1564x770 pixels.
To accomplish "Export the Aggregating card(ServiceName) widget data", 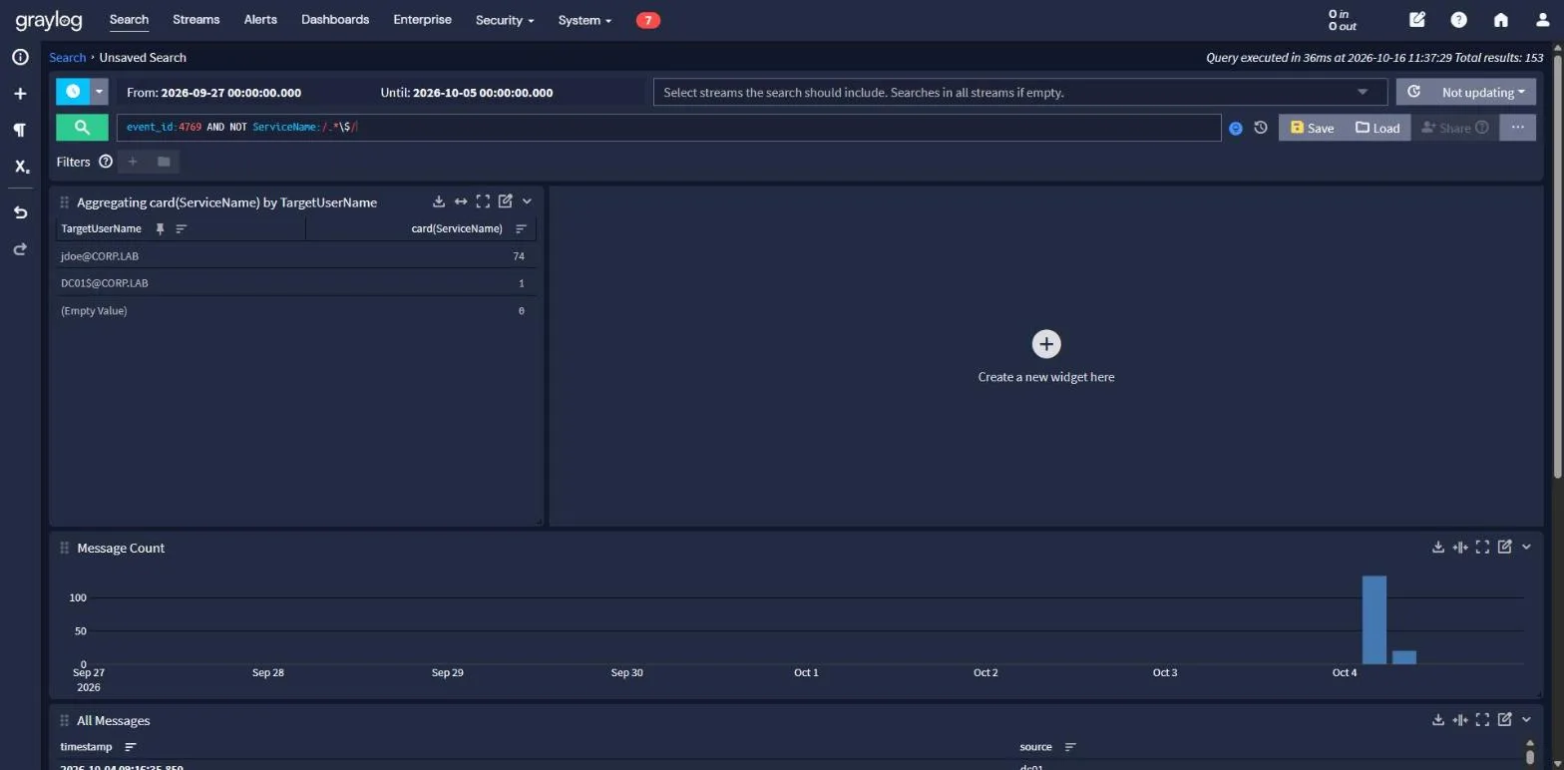I will click(x=439, y=201).
